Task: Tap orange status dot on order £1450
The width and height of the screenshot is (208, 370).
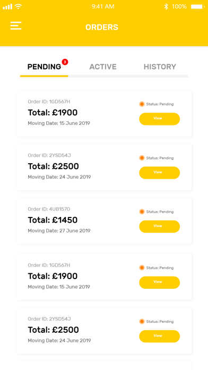Action: click(142, 212)
